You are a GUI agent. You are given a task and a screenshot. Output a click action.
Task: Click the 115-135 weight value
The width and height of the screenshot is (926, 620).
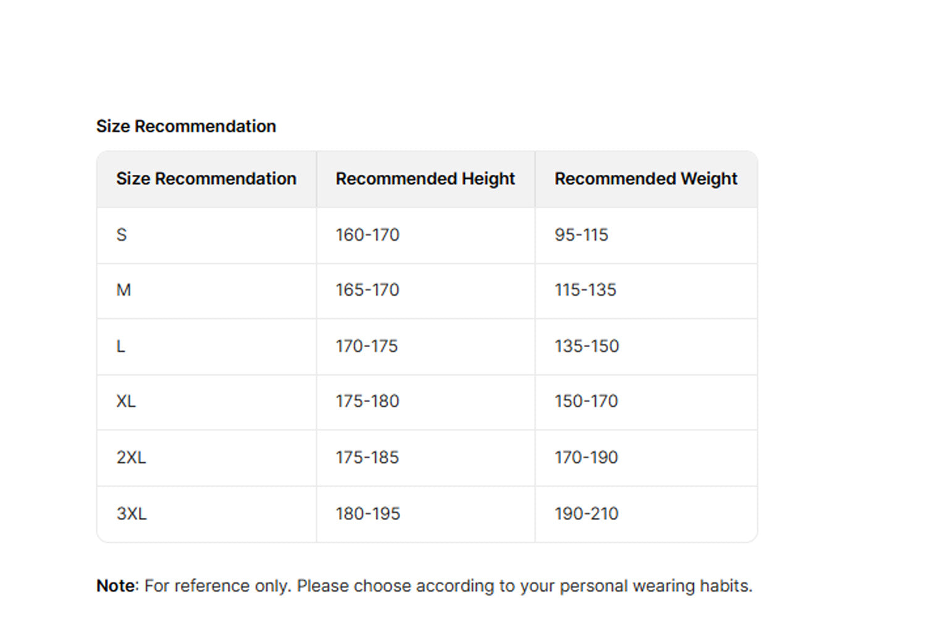[x=585, y=290]
